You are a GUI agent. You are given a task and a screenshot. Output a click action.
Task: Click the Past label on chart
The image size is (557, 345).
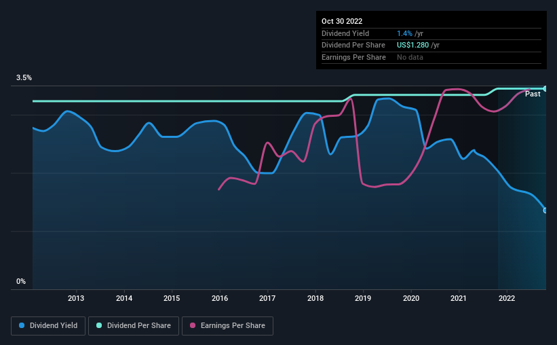tap(533, 94)
